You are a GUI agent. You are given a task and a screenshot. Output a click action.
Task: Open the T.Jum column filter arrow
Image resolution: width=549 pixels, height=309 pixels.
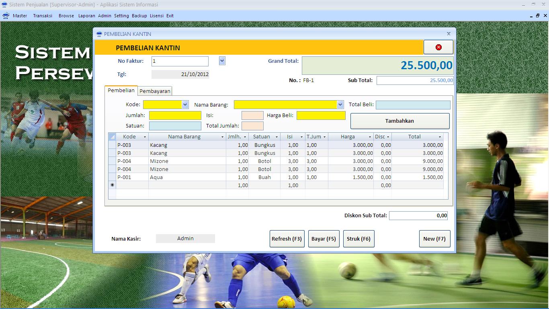(x=324, y=137)
